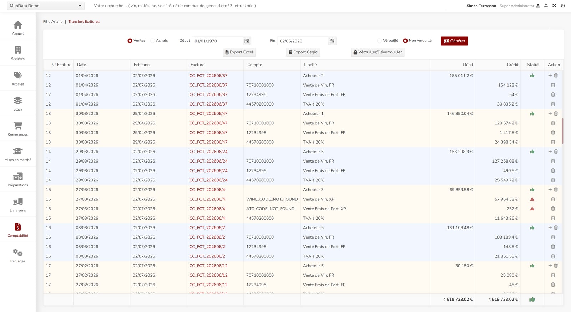Screen dimensions: 571x312
Task: Add line to Acheteur 1 entry
Action: point(550,113)
